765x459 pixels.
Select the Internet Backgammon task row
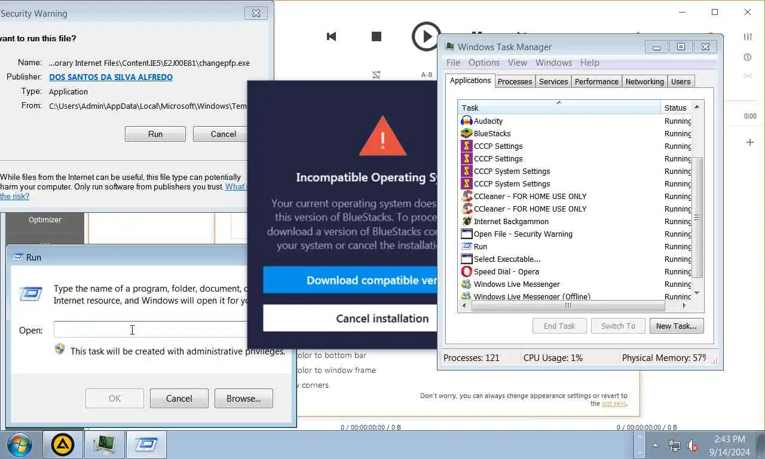576,221
